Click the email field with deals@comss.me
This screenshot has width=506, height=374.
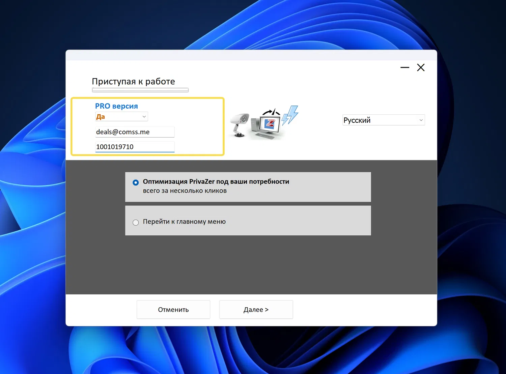coord(135,132)
